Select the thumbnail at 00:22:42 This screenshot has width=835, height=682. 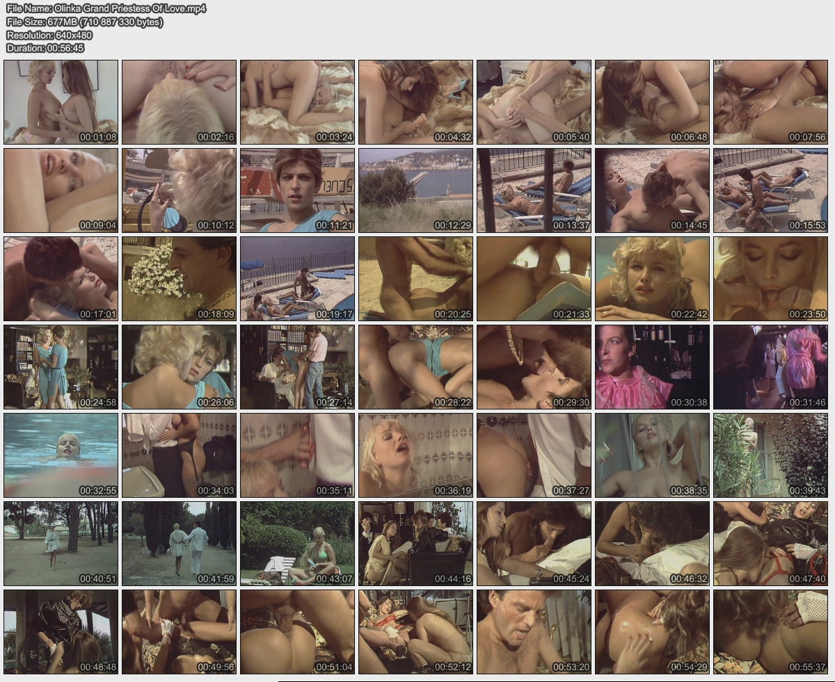point(652,278)
